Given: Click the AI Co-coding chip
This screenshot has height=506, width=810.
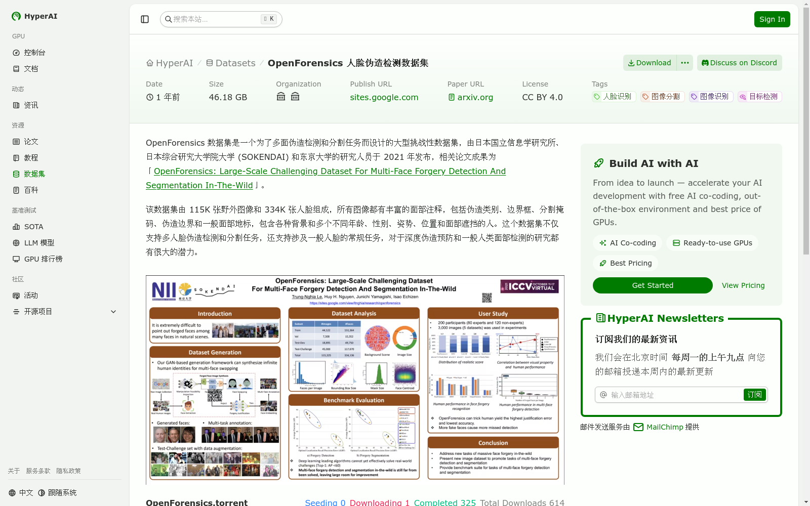Looking at the screenshot, I should pos(627,243).
